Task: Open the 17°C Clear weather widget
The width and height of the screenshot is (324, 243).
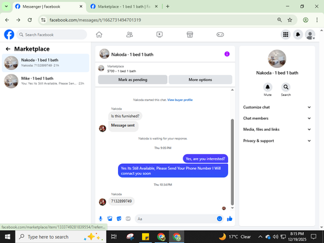Action: coord(235,237)
